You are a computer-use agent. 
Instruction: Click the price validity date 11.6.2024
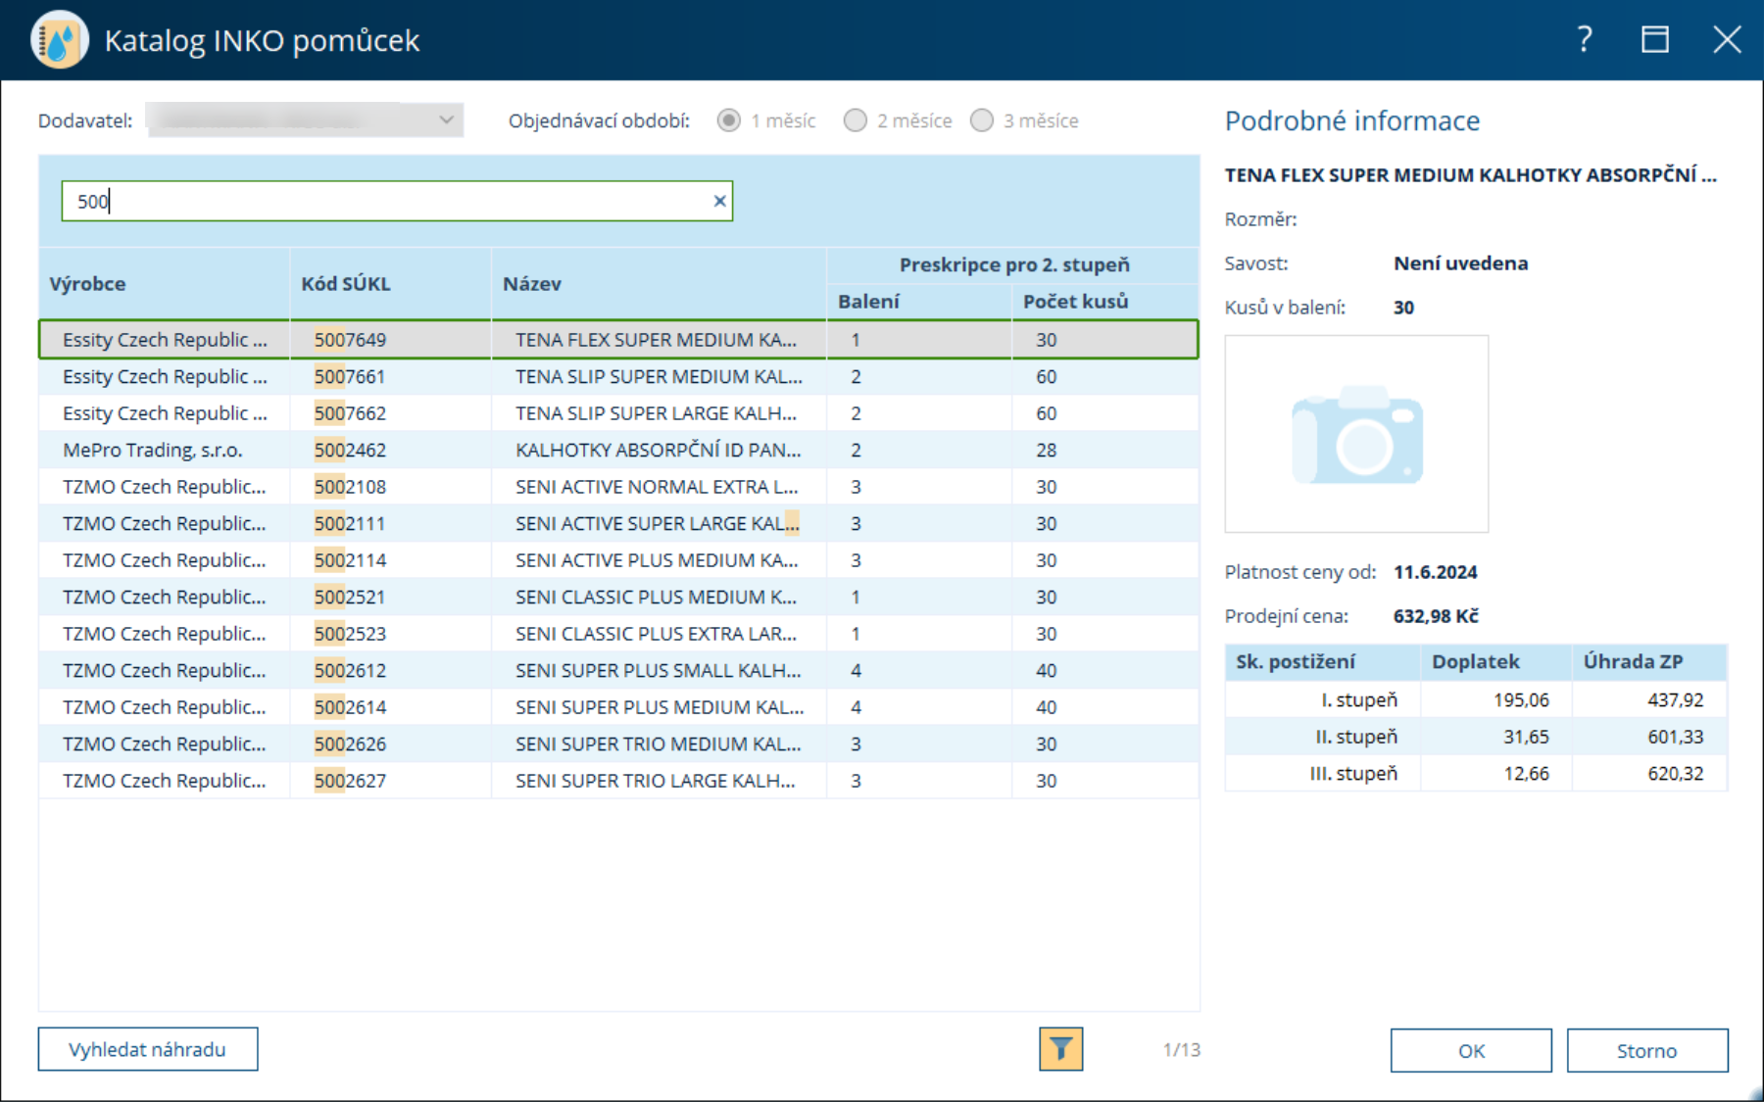click(1436, 572)
